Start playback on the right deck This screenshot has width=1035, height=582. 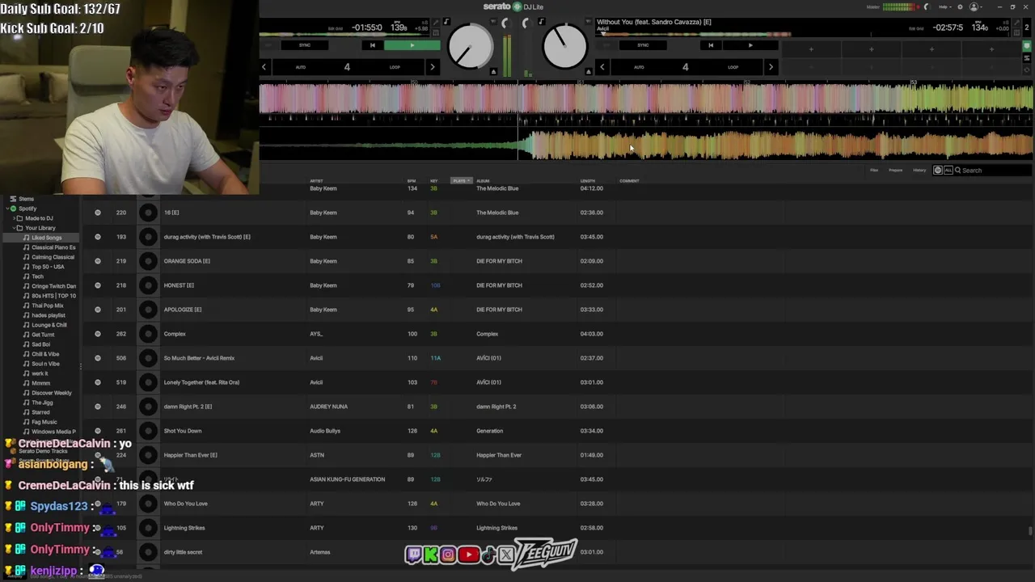(x=750, y=45)
